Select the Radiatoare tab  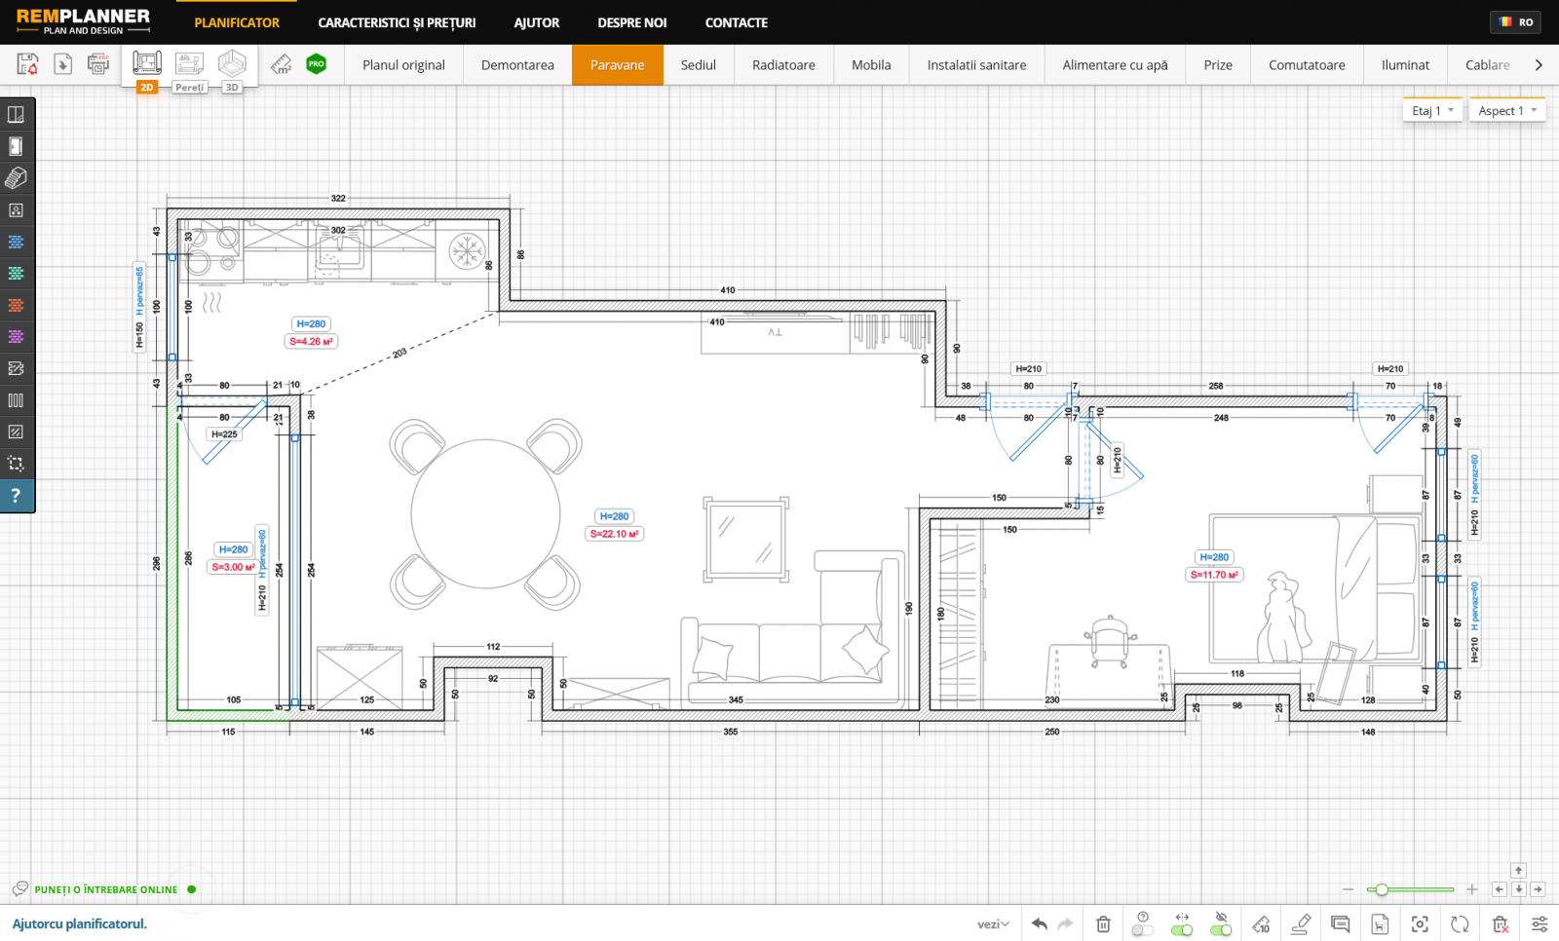click(783, 65)
